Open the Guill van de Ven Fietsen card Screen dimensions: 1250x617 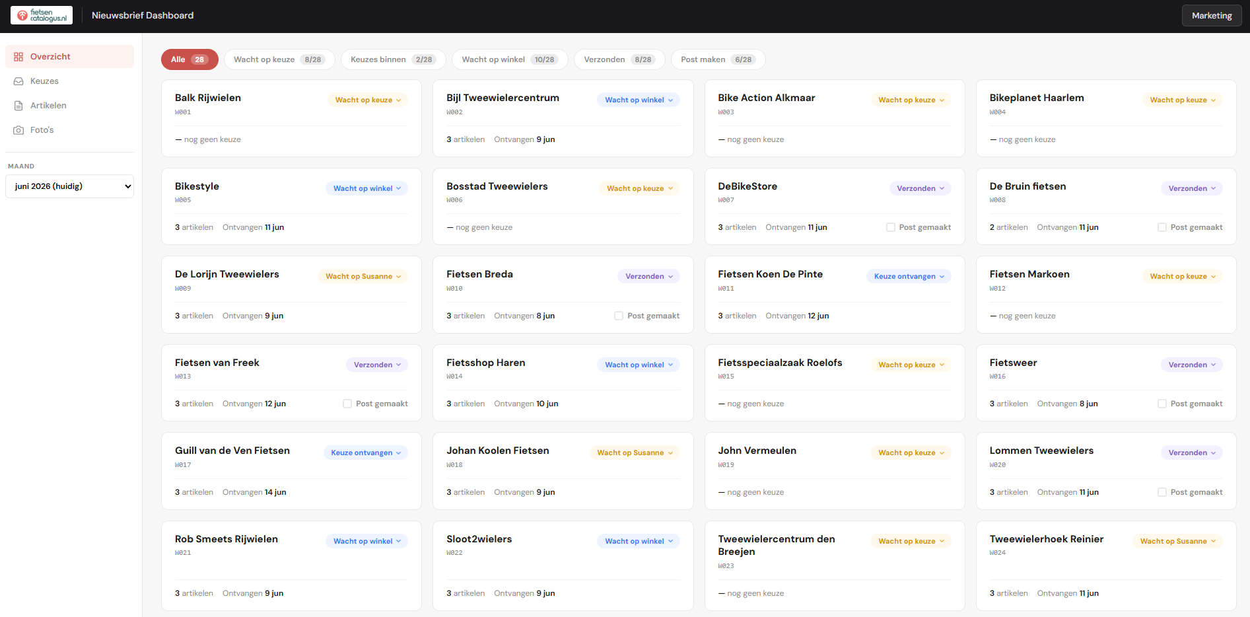pyautogui.click(x=291, y=471)
